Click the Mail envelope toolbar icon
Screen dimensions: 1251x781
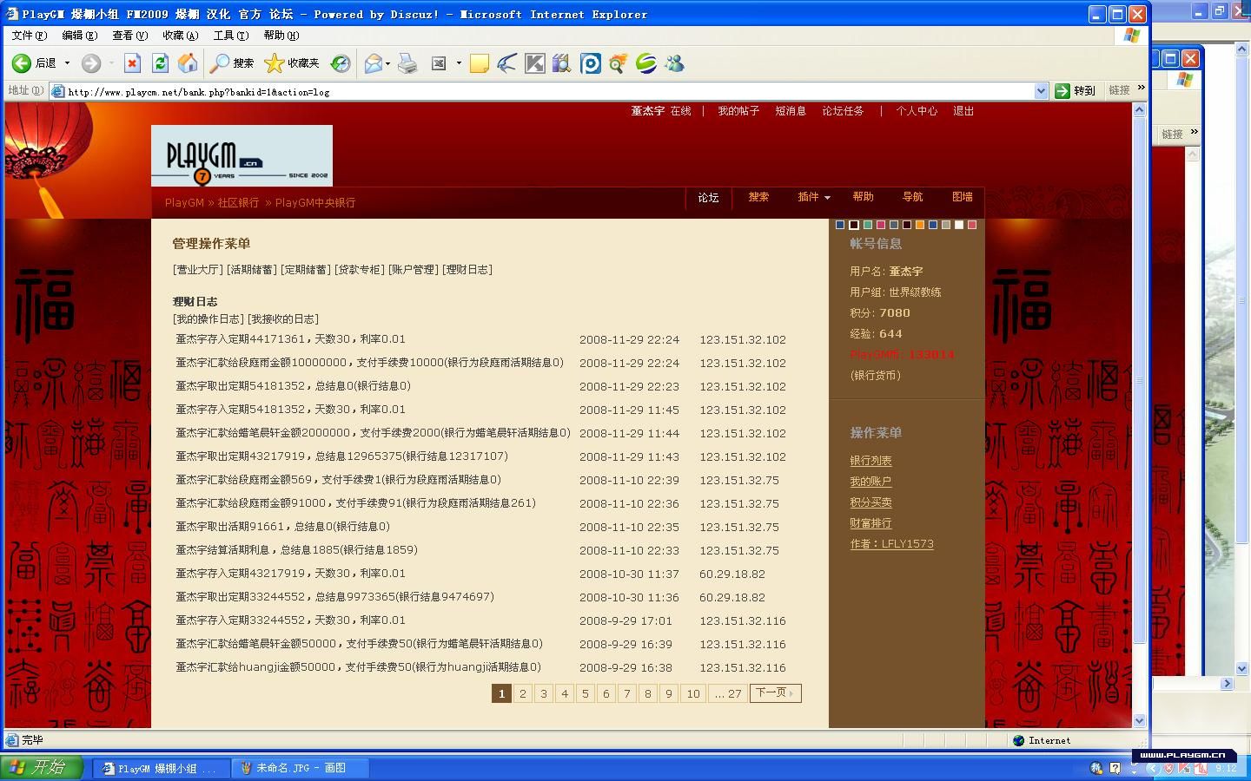(374, 63)
